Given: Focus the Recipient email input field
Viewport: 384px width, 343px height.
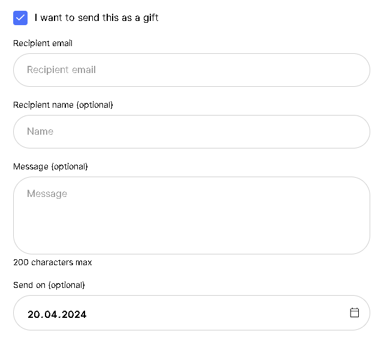Looking at the screenshot, I should (192, 70).
